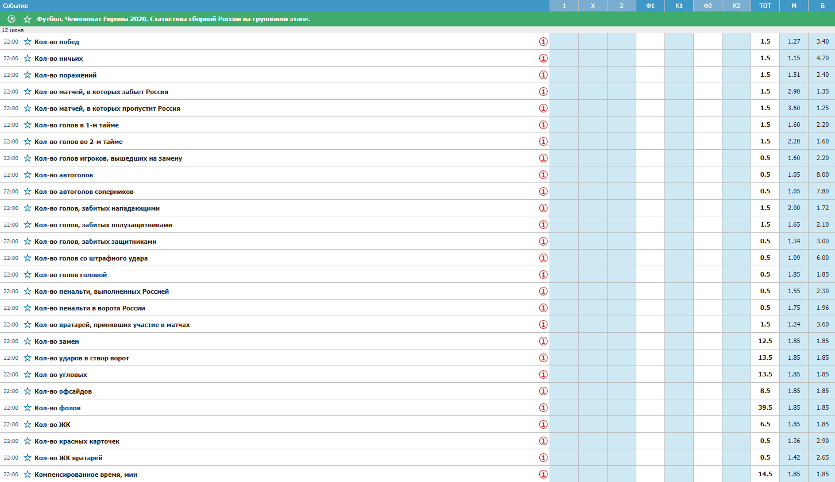Click the red circled icon for Кол-во замен
Viewport: 835px width, 482px height.
(543, 341)
